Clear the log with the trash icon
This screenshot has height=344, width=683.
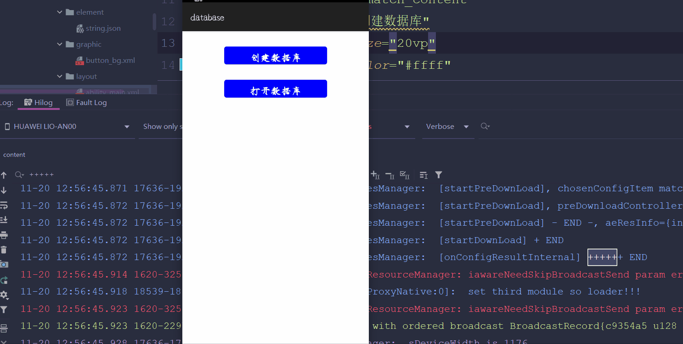4,250
